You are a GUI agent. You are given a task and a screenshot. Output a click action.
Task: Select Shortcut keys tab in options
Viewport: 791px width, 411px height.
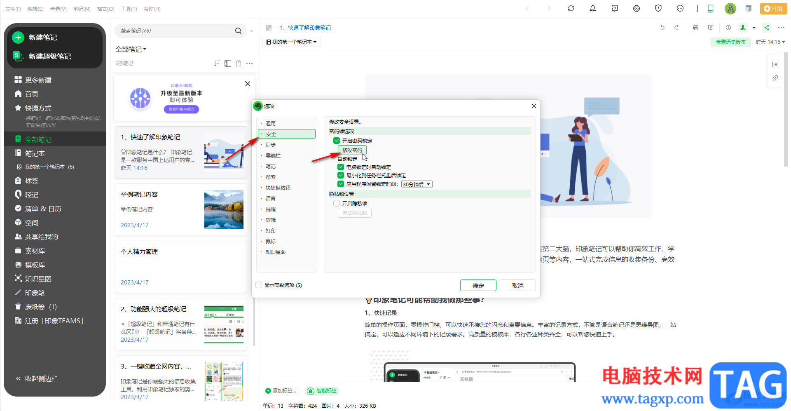(x=278, y=188)
